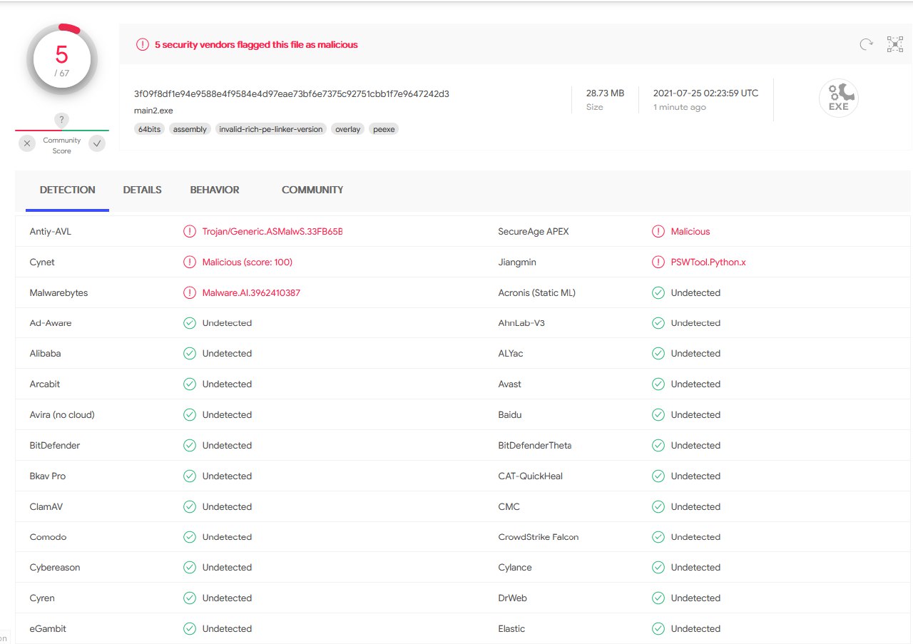Click the EXE file type icon
913x644 pixels.
[838, 98]
